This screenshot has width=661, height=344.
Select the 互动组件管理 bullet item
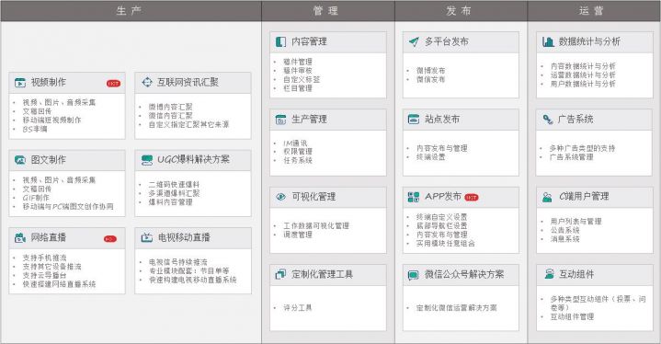[x=572, y=316]
